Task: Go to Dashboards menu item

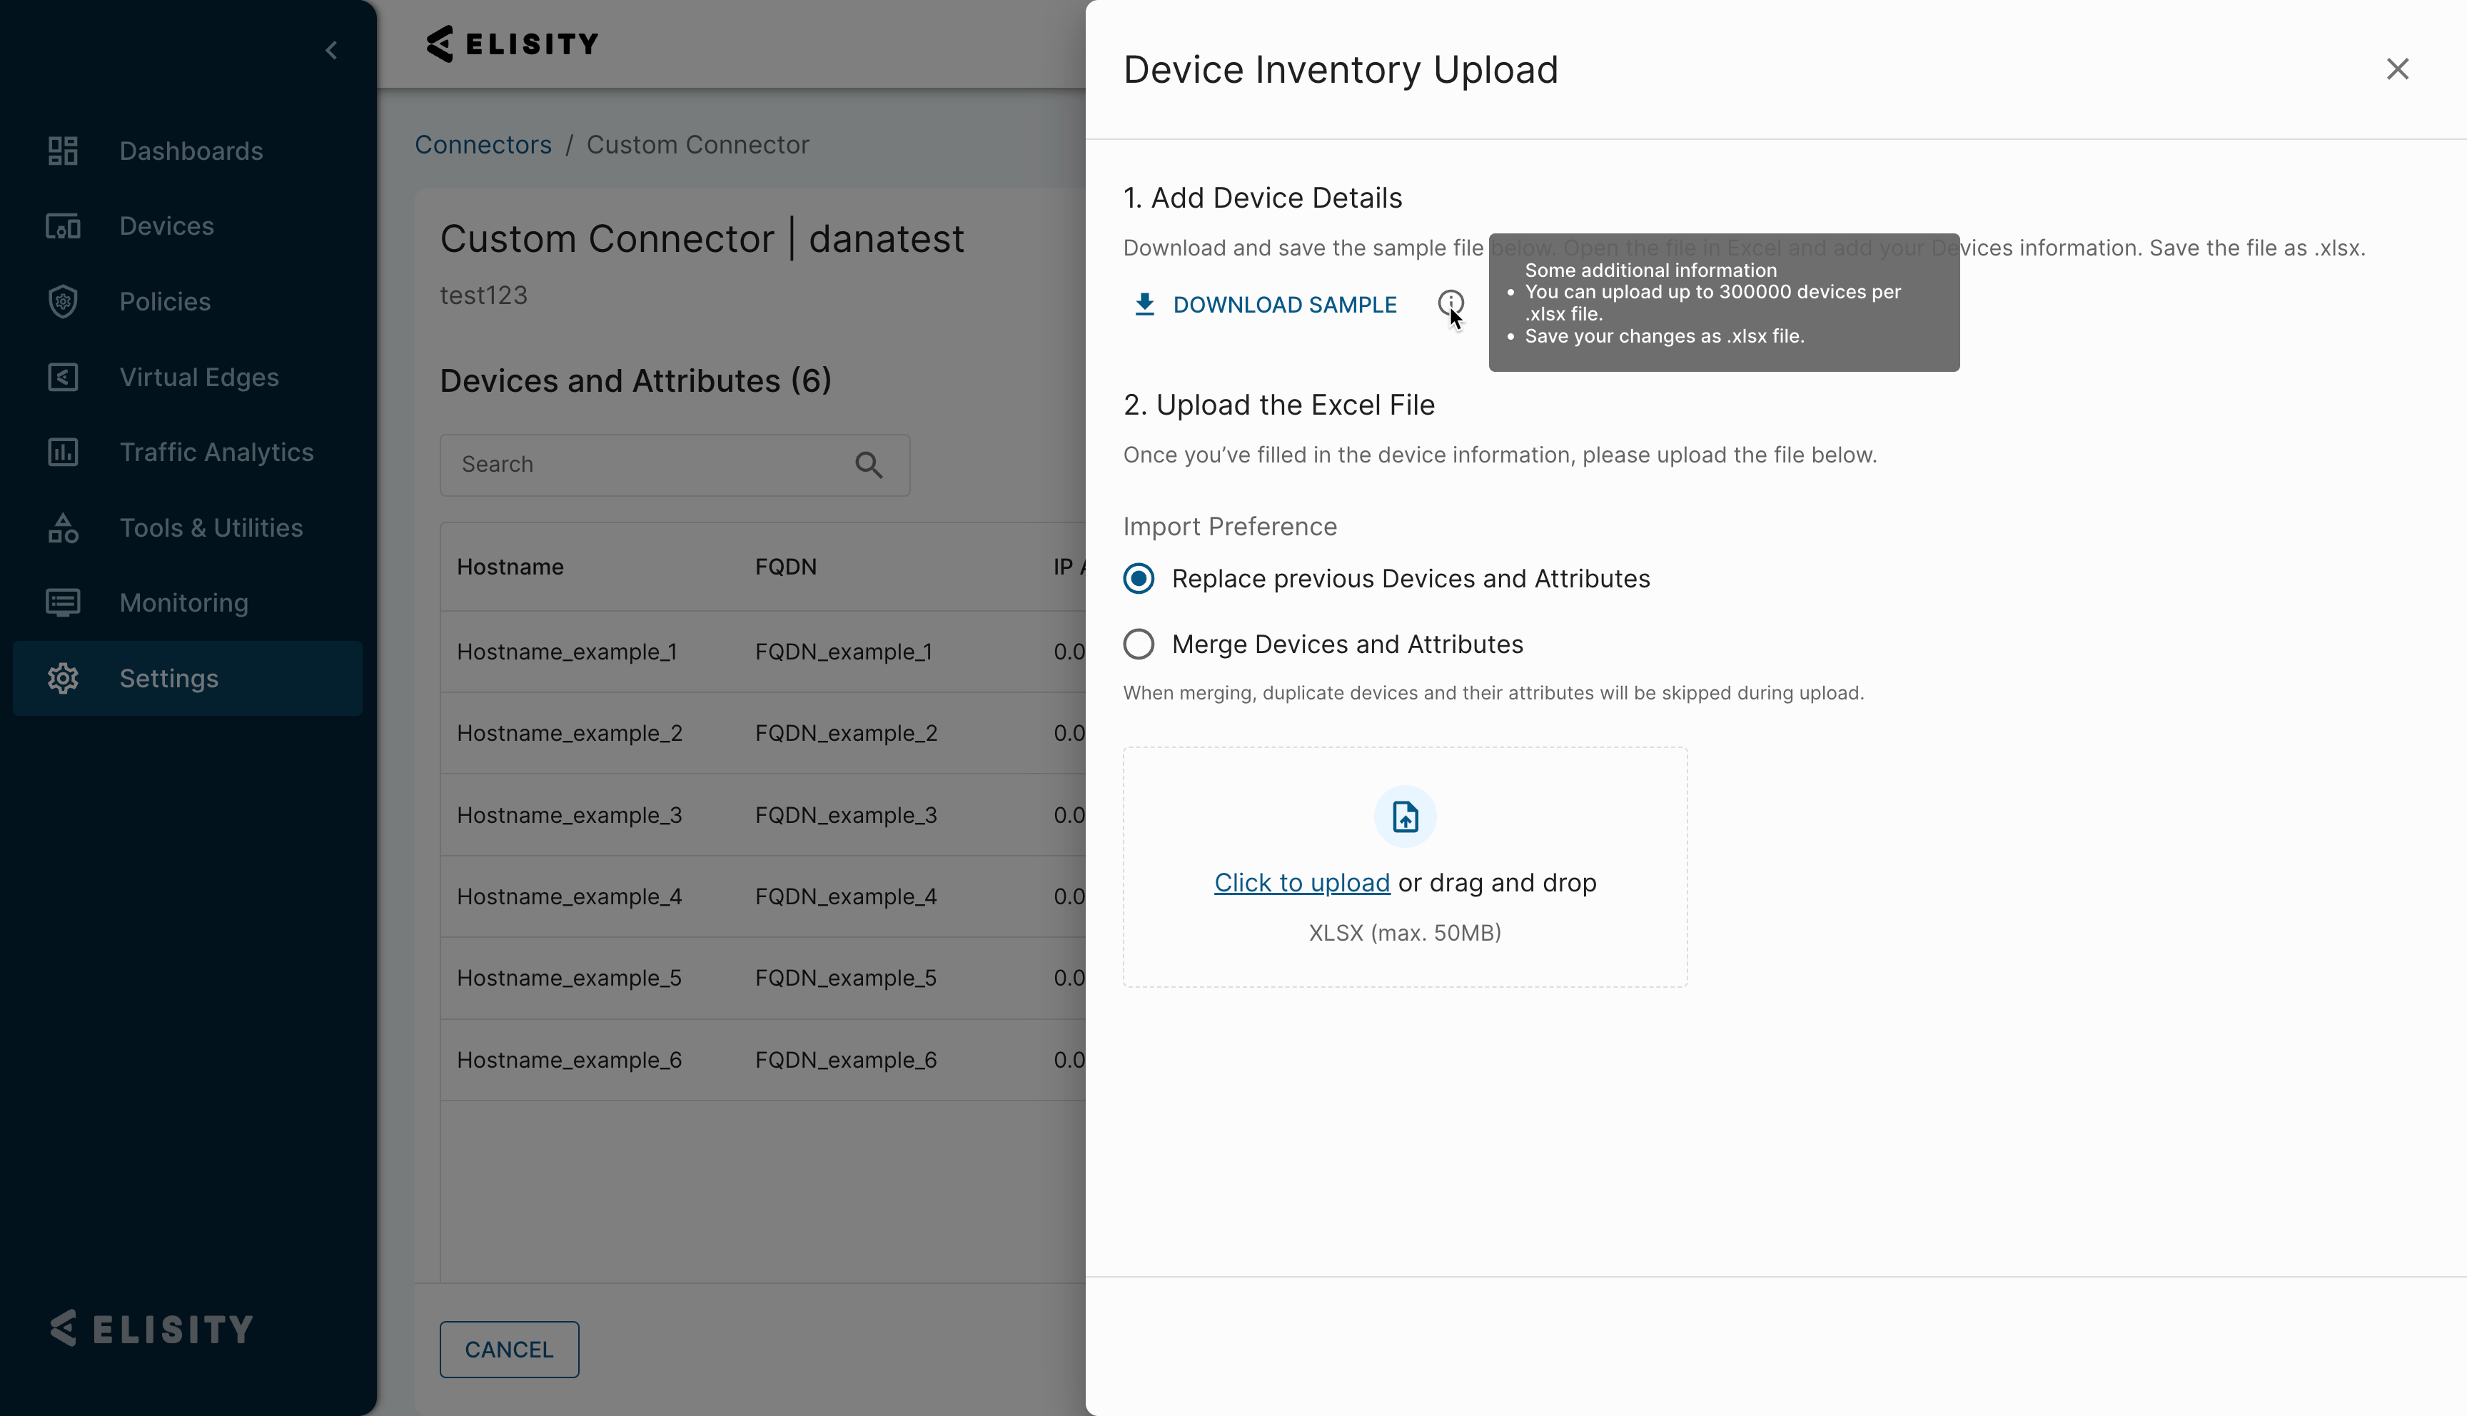Action: click(191, 151)
